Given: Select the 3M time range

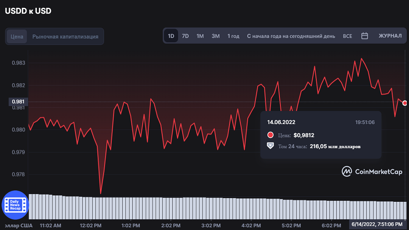Looking at the screenshot, I should [x=215, y=36].
